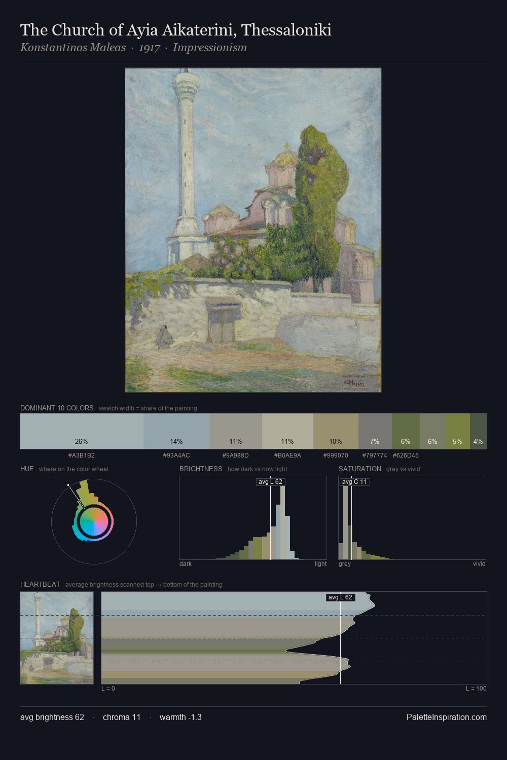Click the 'L = 0' axis label
507x760 pixels.
(x=108, y=688)
